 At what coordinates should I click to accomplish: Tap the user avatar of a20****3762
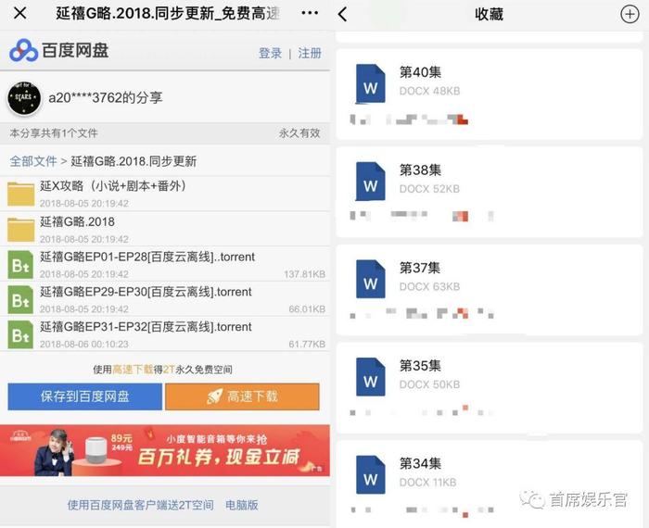tap(24, 98)
